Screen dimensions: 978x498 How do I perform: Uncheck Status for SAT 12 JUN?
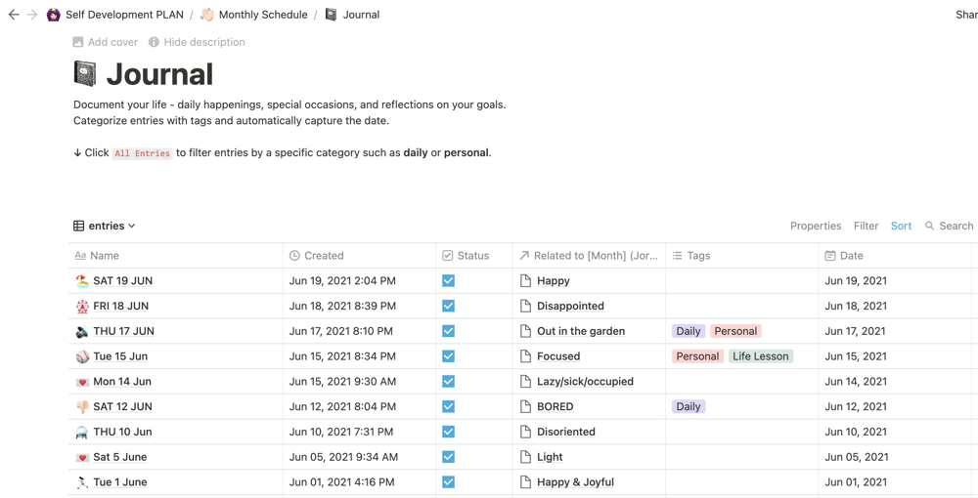coord(449,406)
